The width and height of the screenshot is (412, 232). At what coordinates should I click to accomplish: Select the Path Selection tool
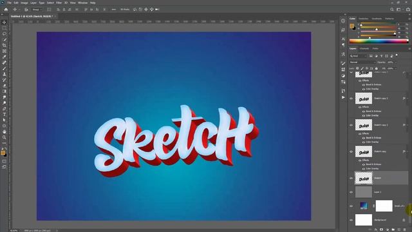[5, 121]
